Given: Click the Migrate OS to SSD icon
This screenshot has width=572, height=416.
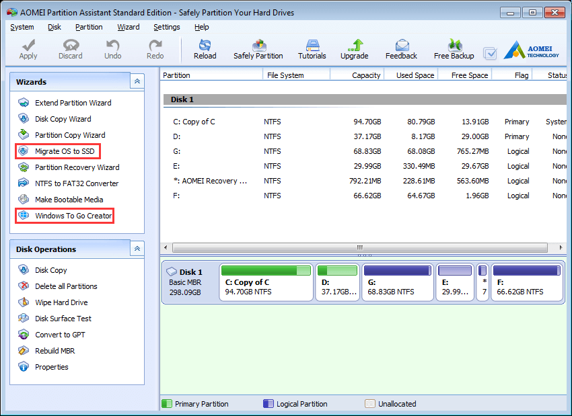Looking at the screenshot, I should (24, 151).
